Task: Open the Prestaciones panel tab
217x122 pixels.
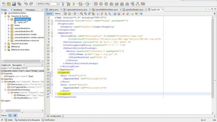Action: pos(32,10)
